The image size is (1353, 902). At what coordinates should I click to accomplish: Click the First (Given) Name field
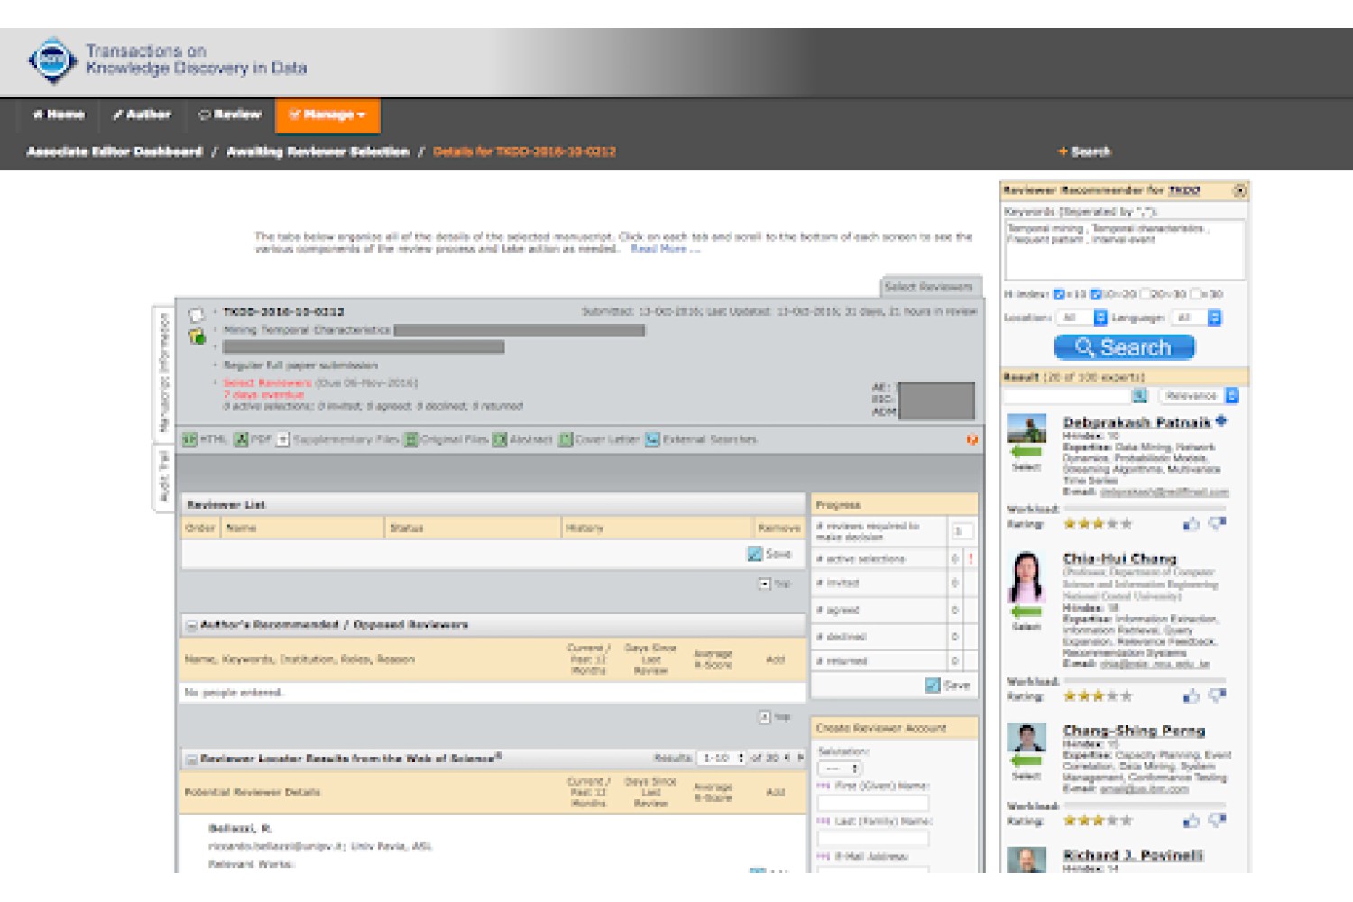872,803
